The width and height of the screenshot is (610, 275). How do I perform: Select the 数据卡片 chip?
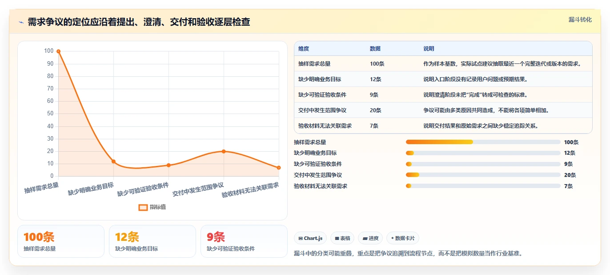click(x=403, y=238)
